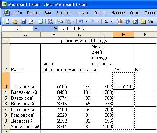Select column D header

coord(102,35)
